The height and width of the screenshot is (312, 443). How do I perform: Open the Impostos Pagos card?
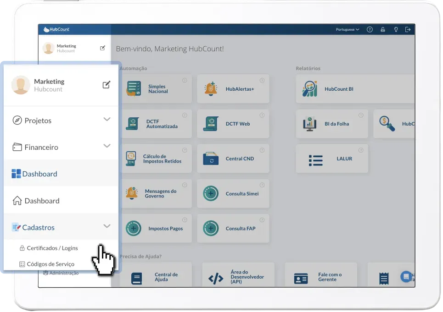point(157,228)
